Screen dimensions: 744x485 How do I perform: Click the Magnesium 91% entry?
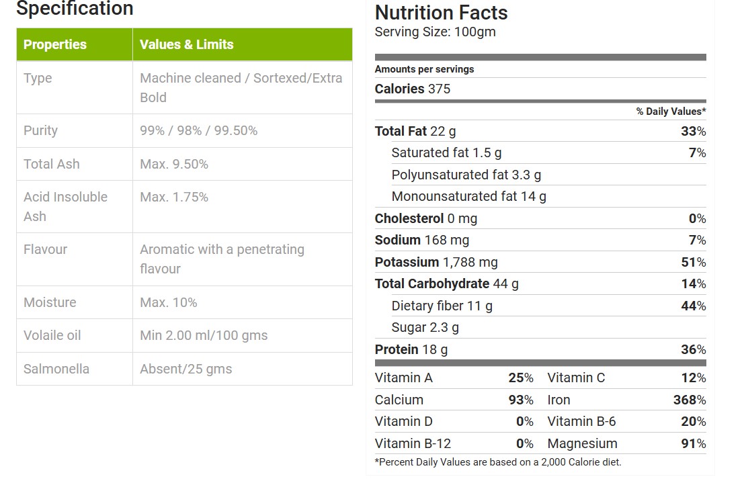pyautogui.click(x=626, y=444)
